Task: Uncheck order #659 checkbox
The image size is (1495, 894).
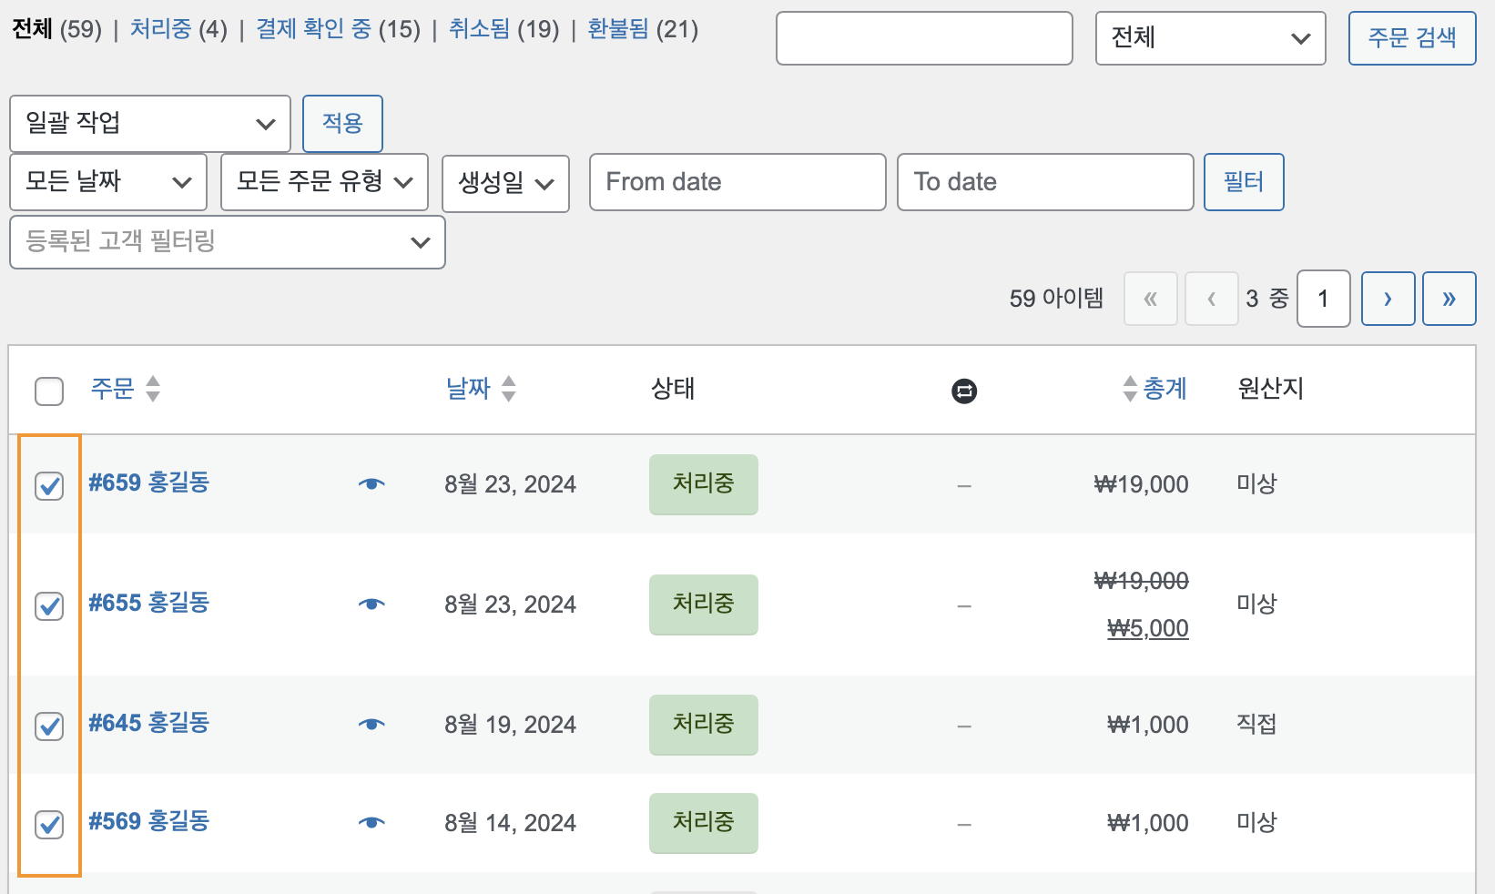Action: coord(49,485)
